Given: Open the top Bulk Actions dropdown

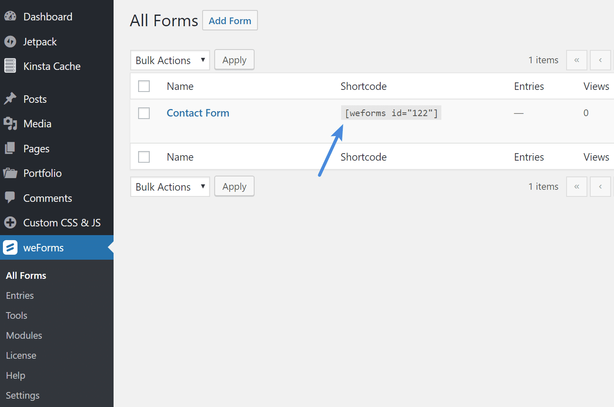Looking at the screenshot, I should (170, 60).
